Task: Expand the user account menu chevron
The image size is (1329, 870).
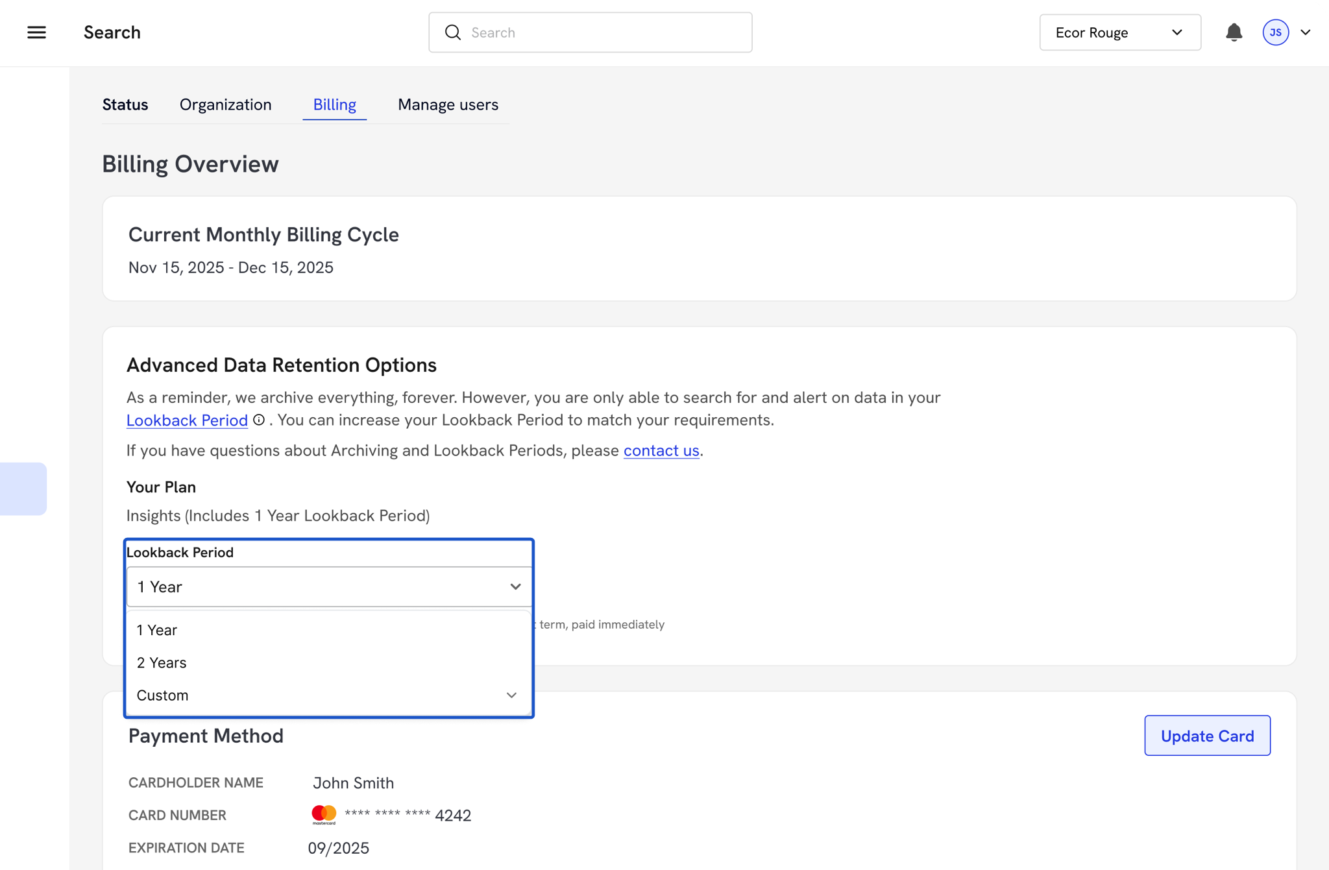Action: point(1306,32)
